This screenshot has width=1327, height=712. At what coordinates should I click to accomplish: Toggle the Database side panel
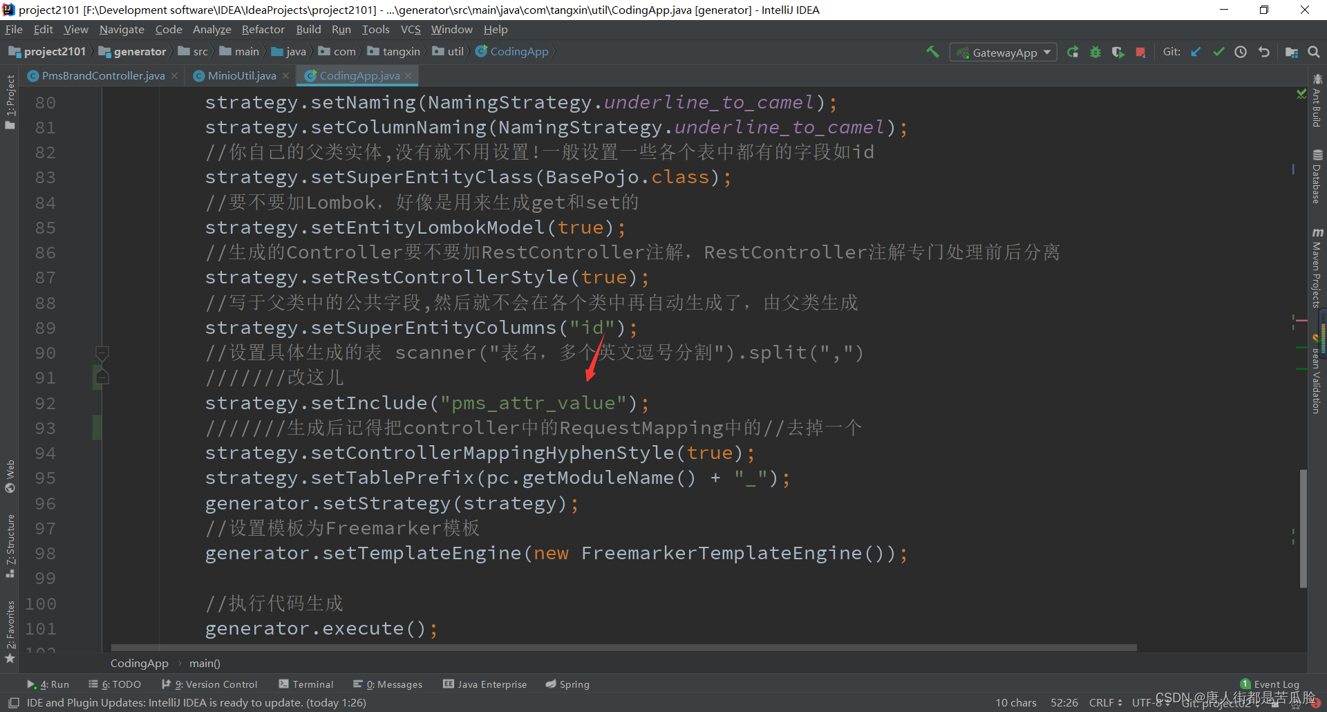click(1317, 177)
